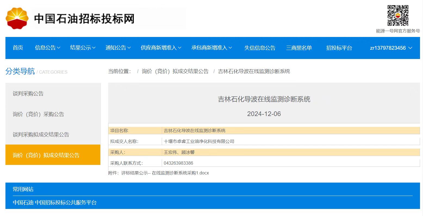Image resolution: width=423 pixels, height=216 pixels.
Task: Click the page heading 吉林石化导波在线监测诊断系统
Action: point(264,99)
